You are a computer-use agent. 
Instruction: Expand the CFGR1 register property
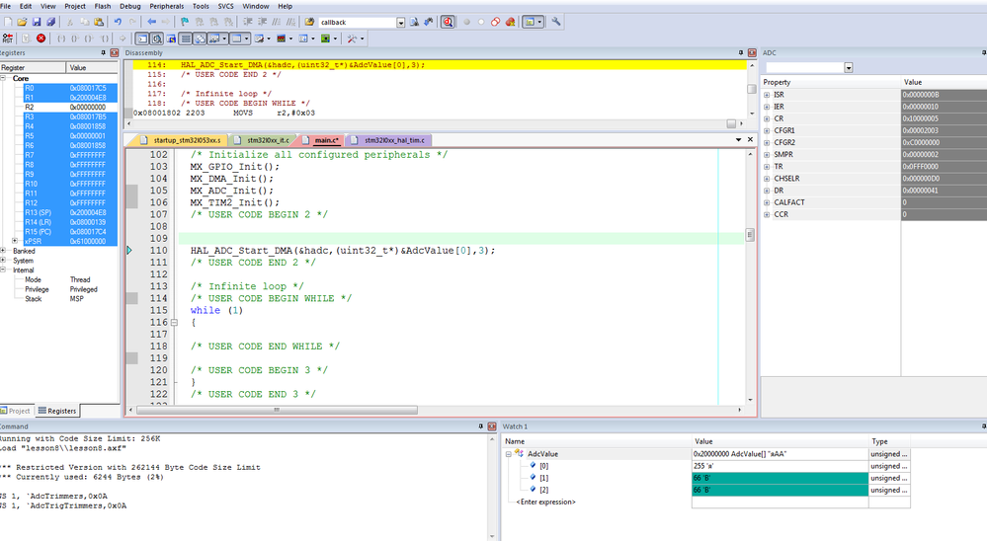click(x=767, y=131)
